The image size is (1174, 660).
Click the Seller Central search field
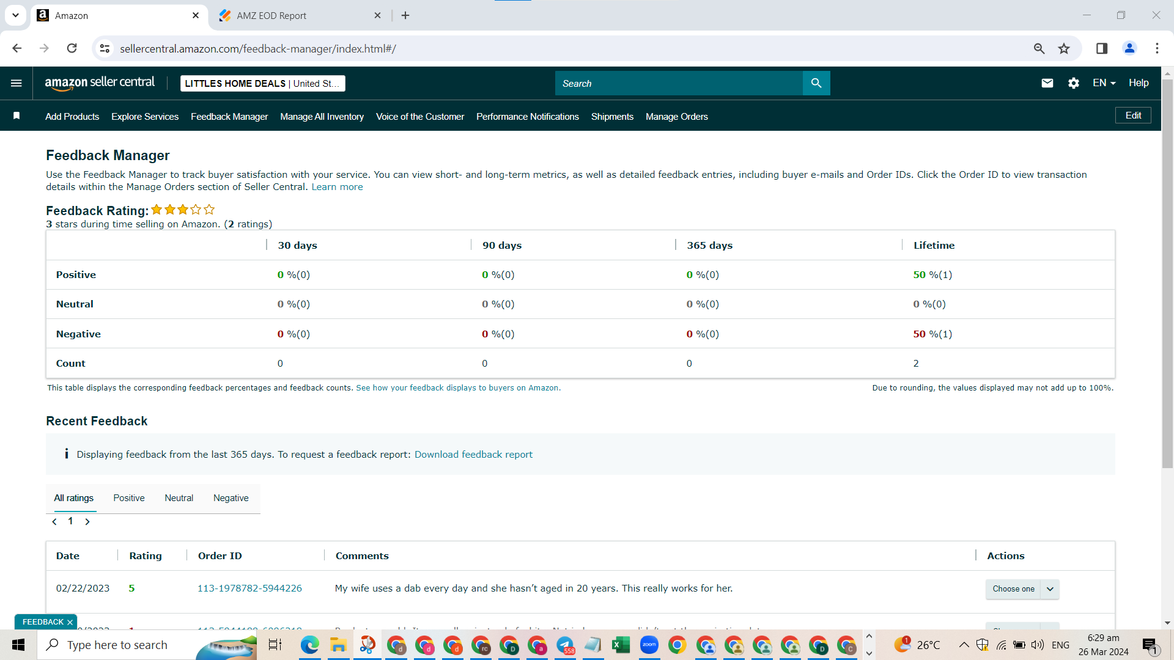(679, 83)
